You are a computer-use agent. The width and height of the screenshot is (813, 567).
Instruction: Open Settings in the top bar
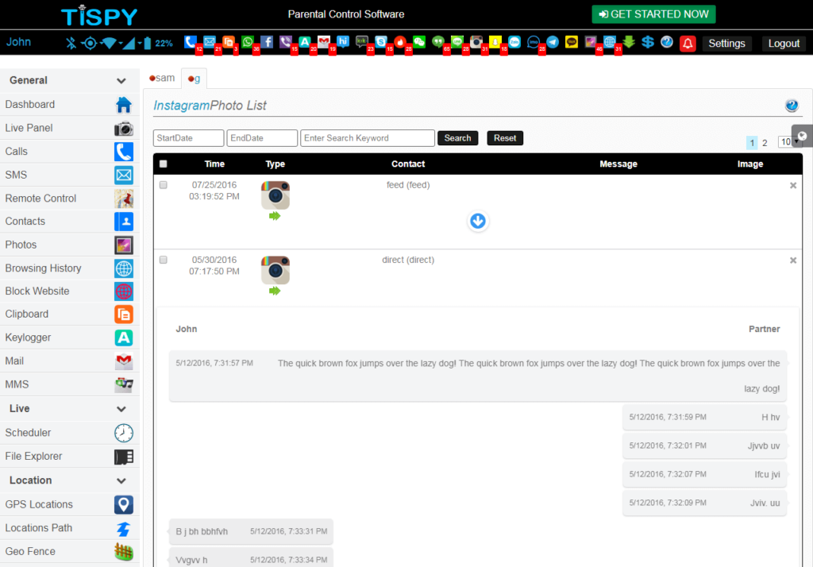click(726, 44)
